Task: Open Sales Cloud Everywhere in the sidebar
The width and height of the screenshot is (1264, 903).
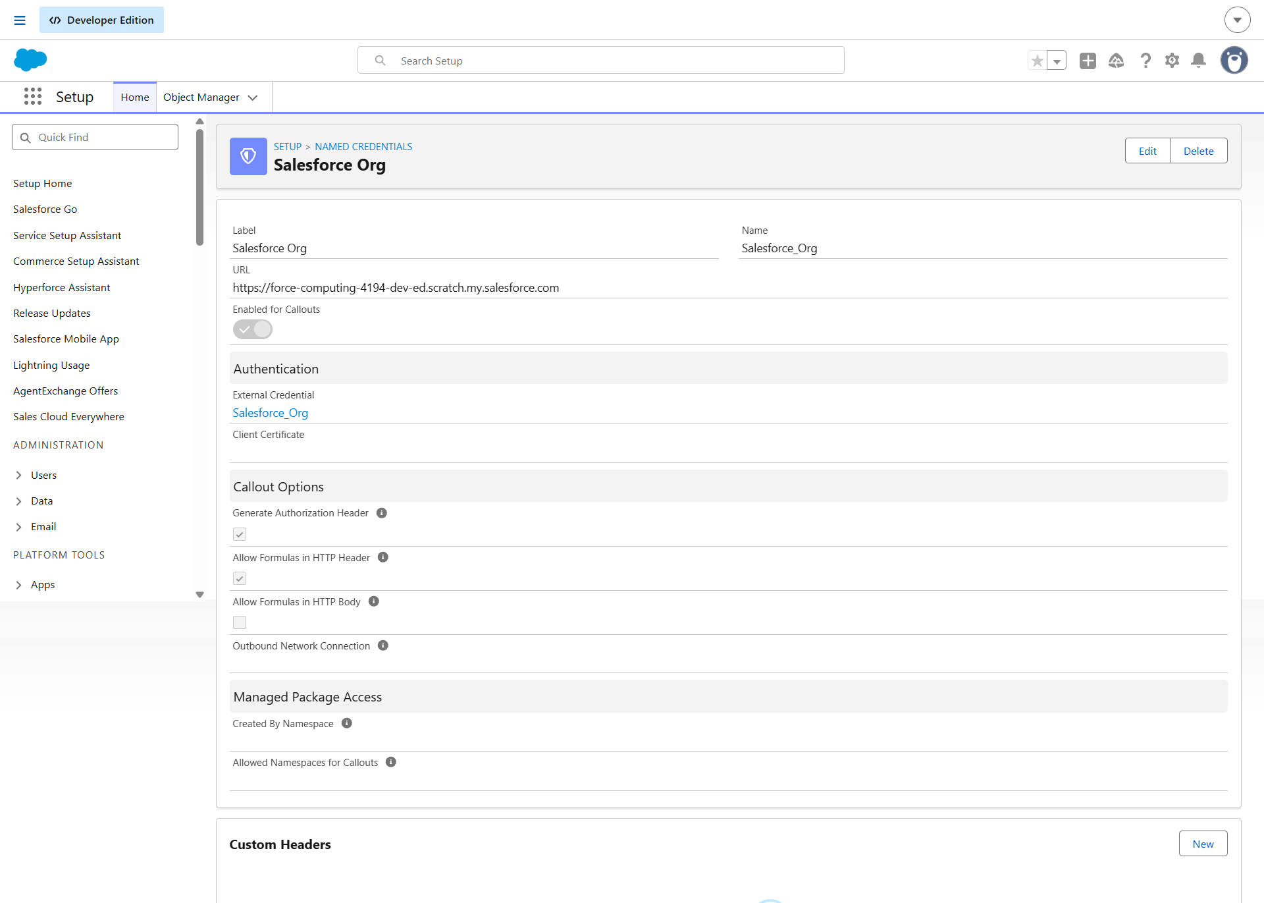Action: click(x=69, y=416)
